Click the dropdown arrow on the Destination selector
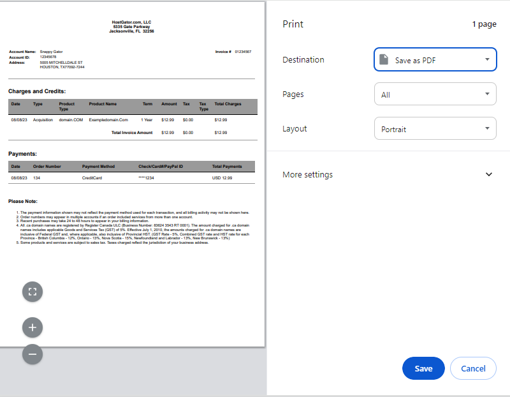The width and height of the screenshot is (510, 397). click(x=489, y=59)
